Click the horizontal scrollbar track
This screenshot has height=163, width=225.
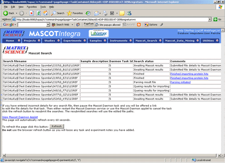pyautogui.click(x=111, y=155)
